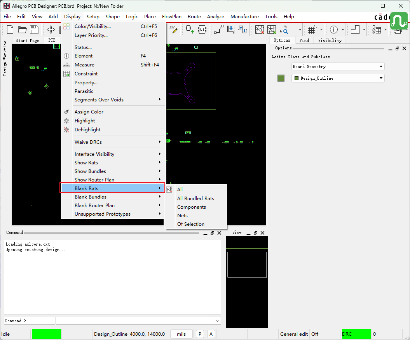Click the Save floppy disk icon
Screen dimensions: 410x340
point(34,30)
